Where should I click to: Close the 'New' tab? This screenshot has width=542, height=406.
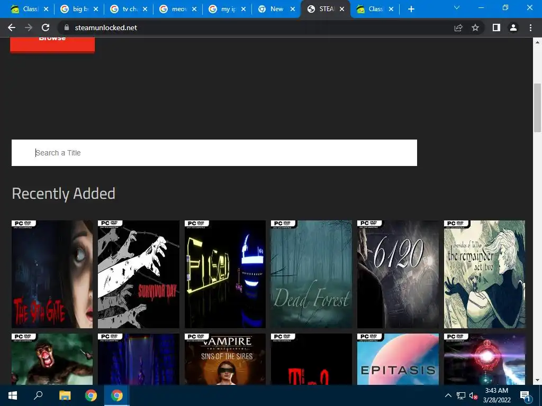[x=293, y=9]
